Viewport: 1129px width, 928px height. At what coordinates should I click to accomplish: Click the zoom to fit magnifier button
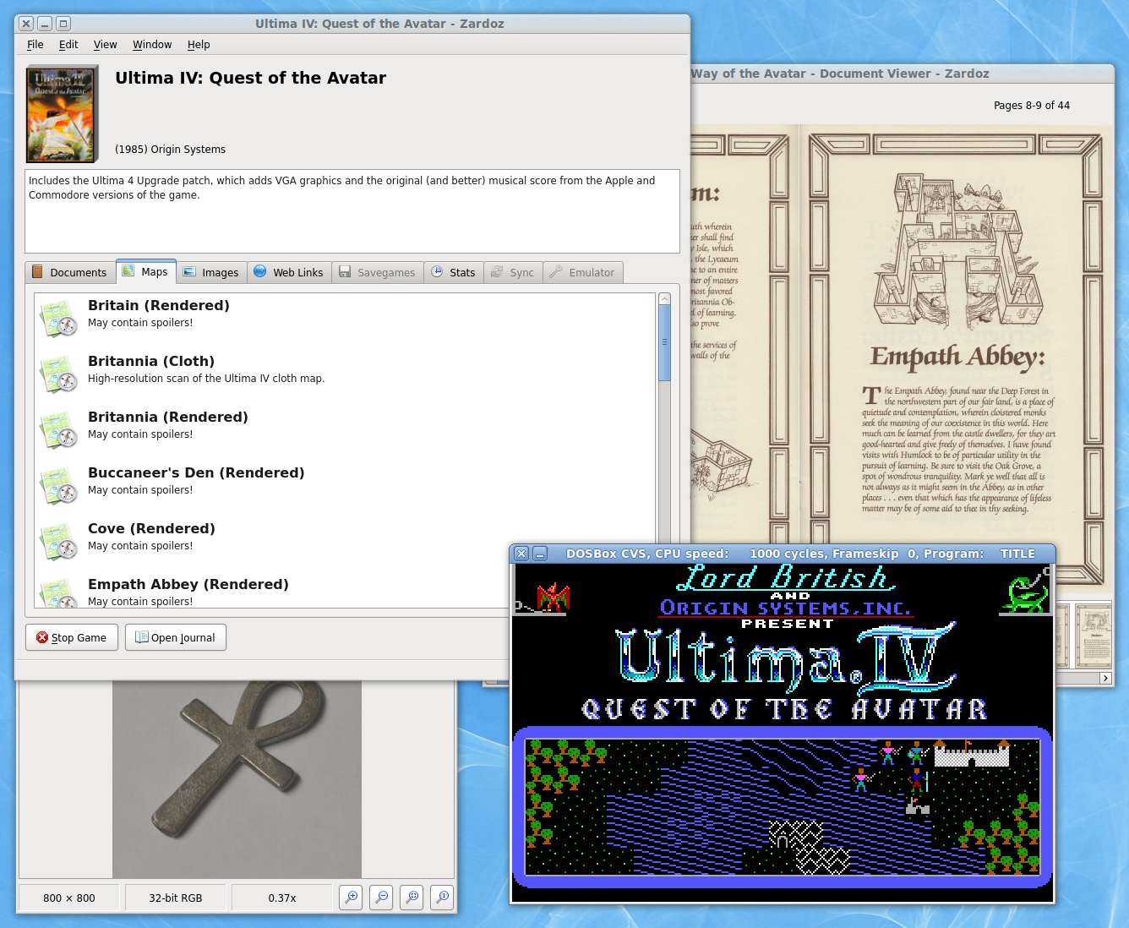(412, 897)
